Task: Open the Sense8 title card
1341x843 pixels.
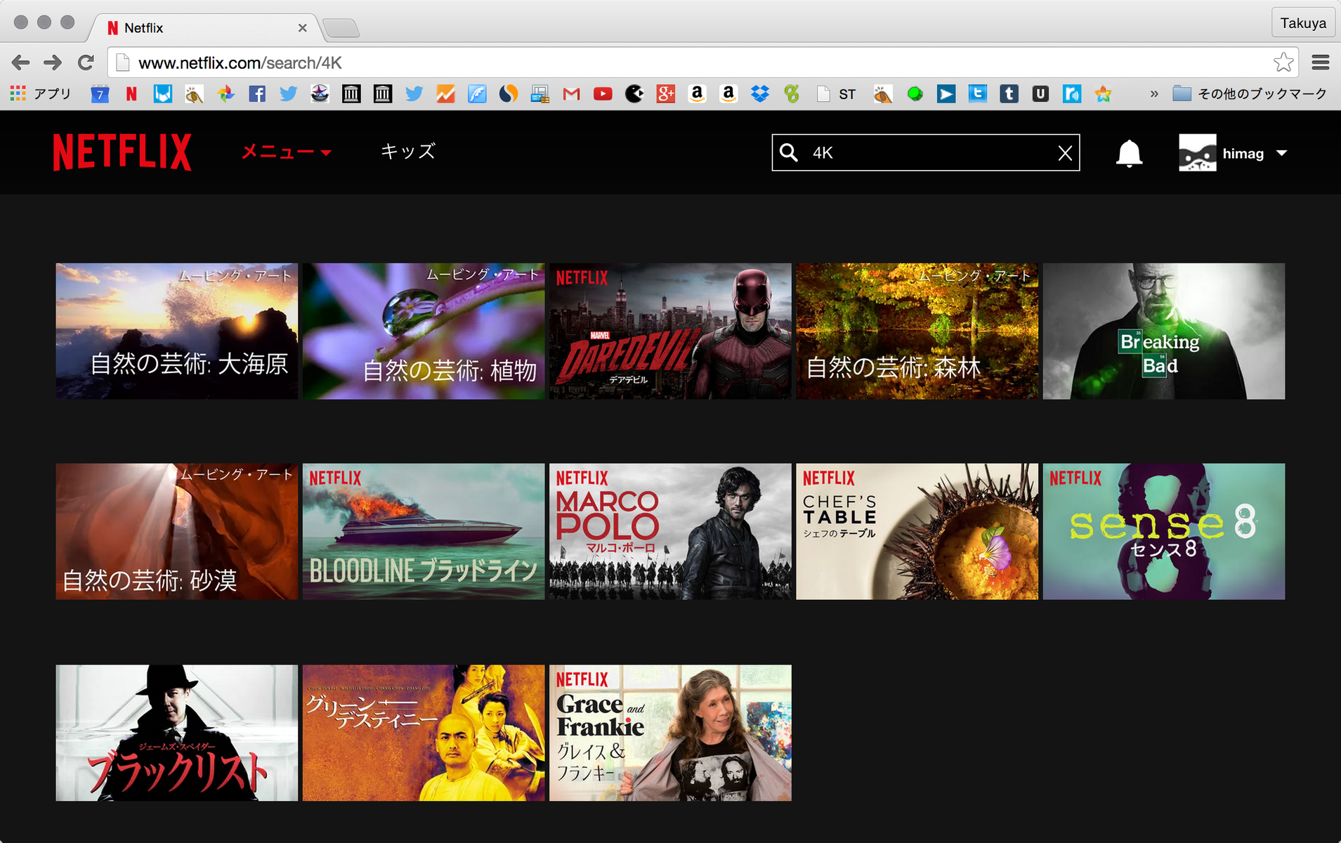Action: [1164, 531]
